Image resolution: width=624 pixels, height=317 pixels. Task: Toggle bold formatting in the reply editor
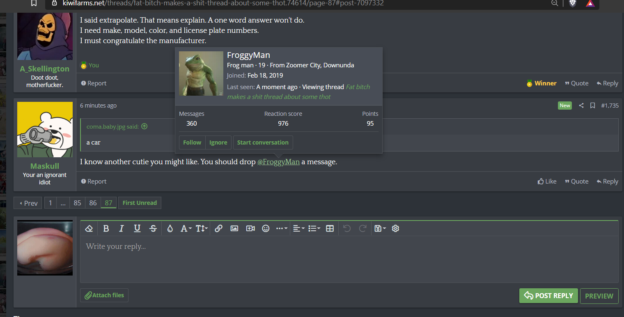(106, 228)
